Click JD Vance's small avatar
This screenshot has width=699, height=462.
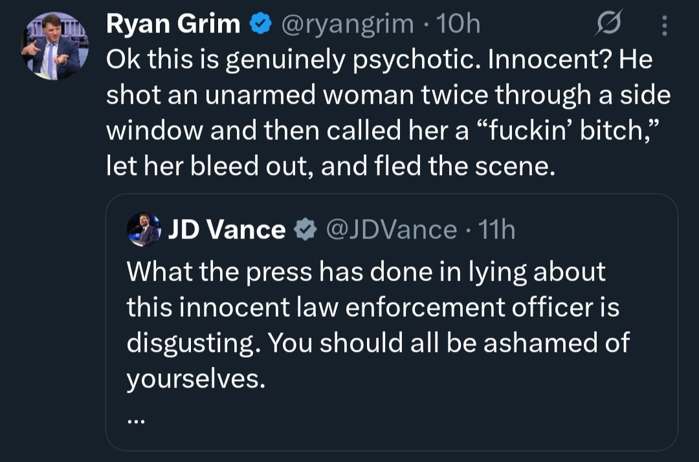pos(144,229)
